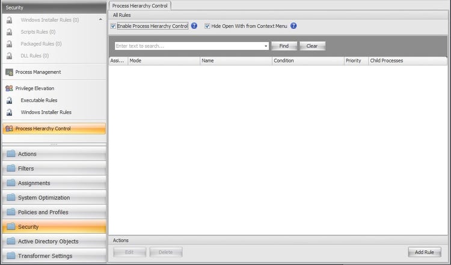Click the folder icon next to System Optimization
This screenshot has width=451, height=265.
tap(11, 198)
